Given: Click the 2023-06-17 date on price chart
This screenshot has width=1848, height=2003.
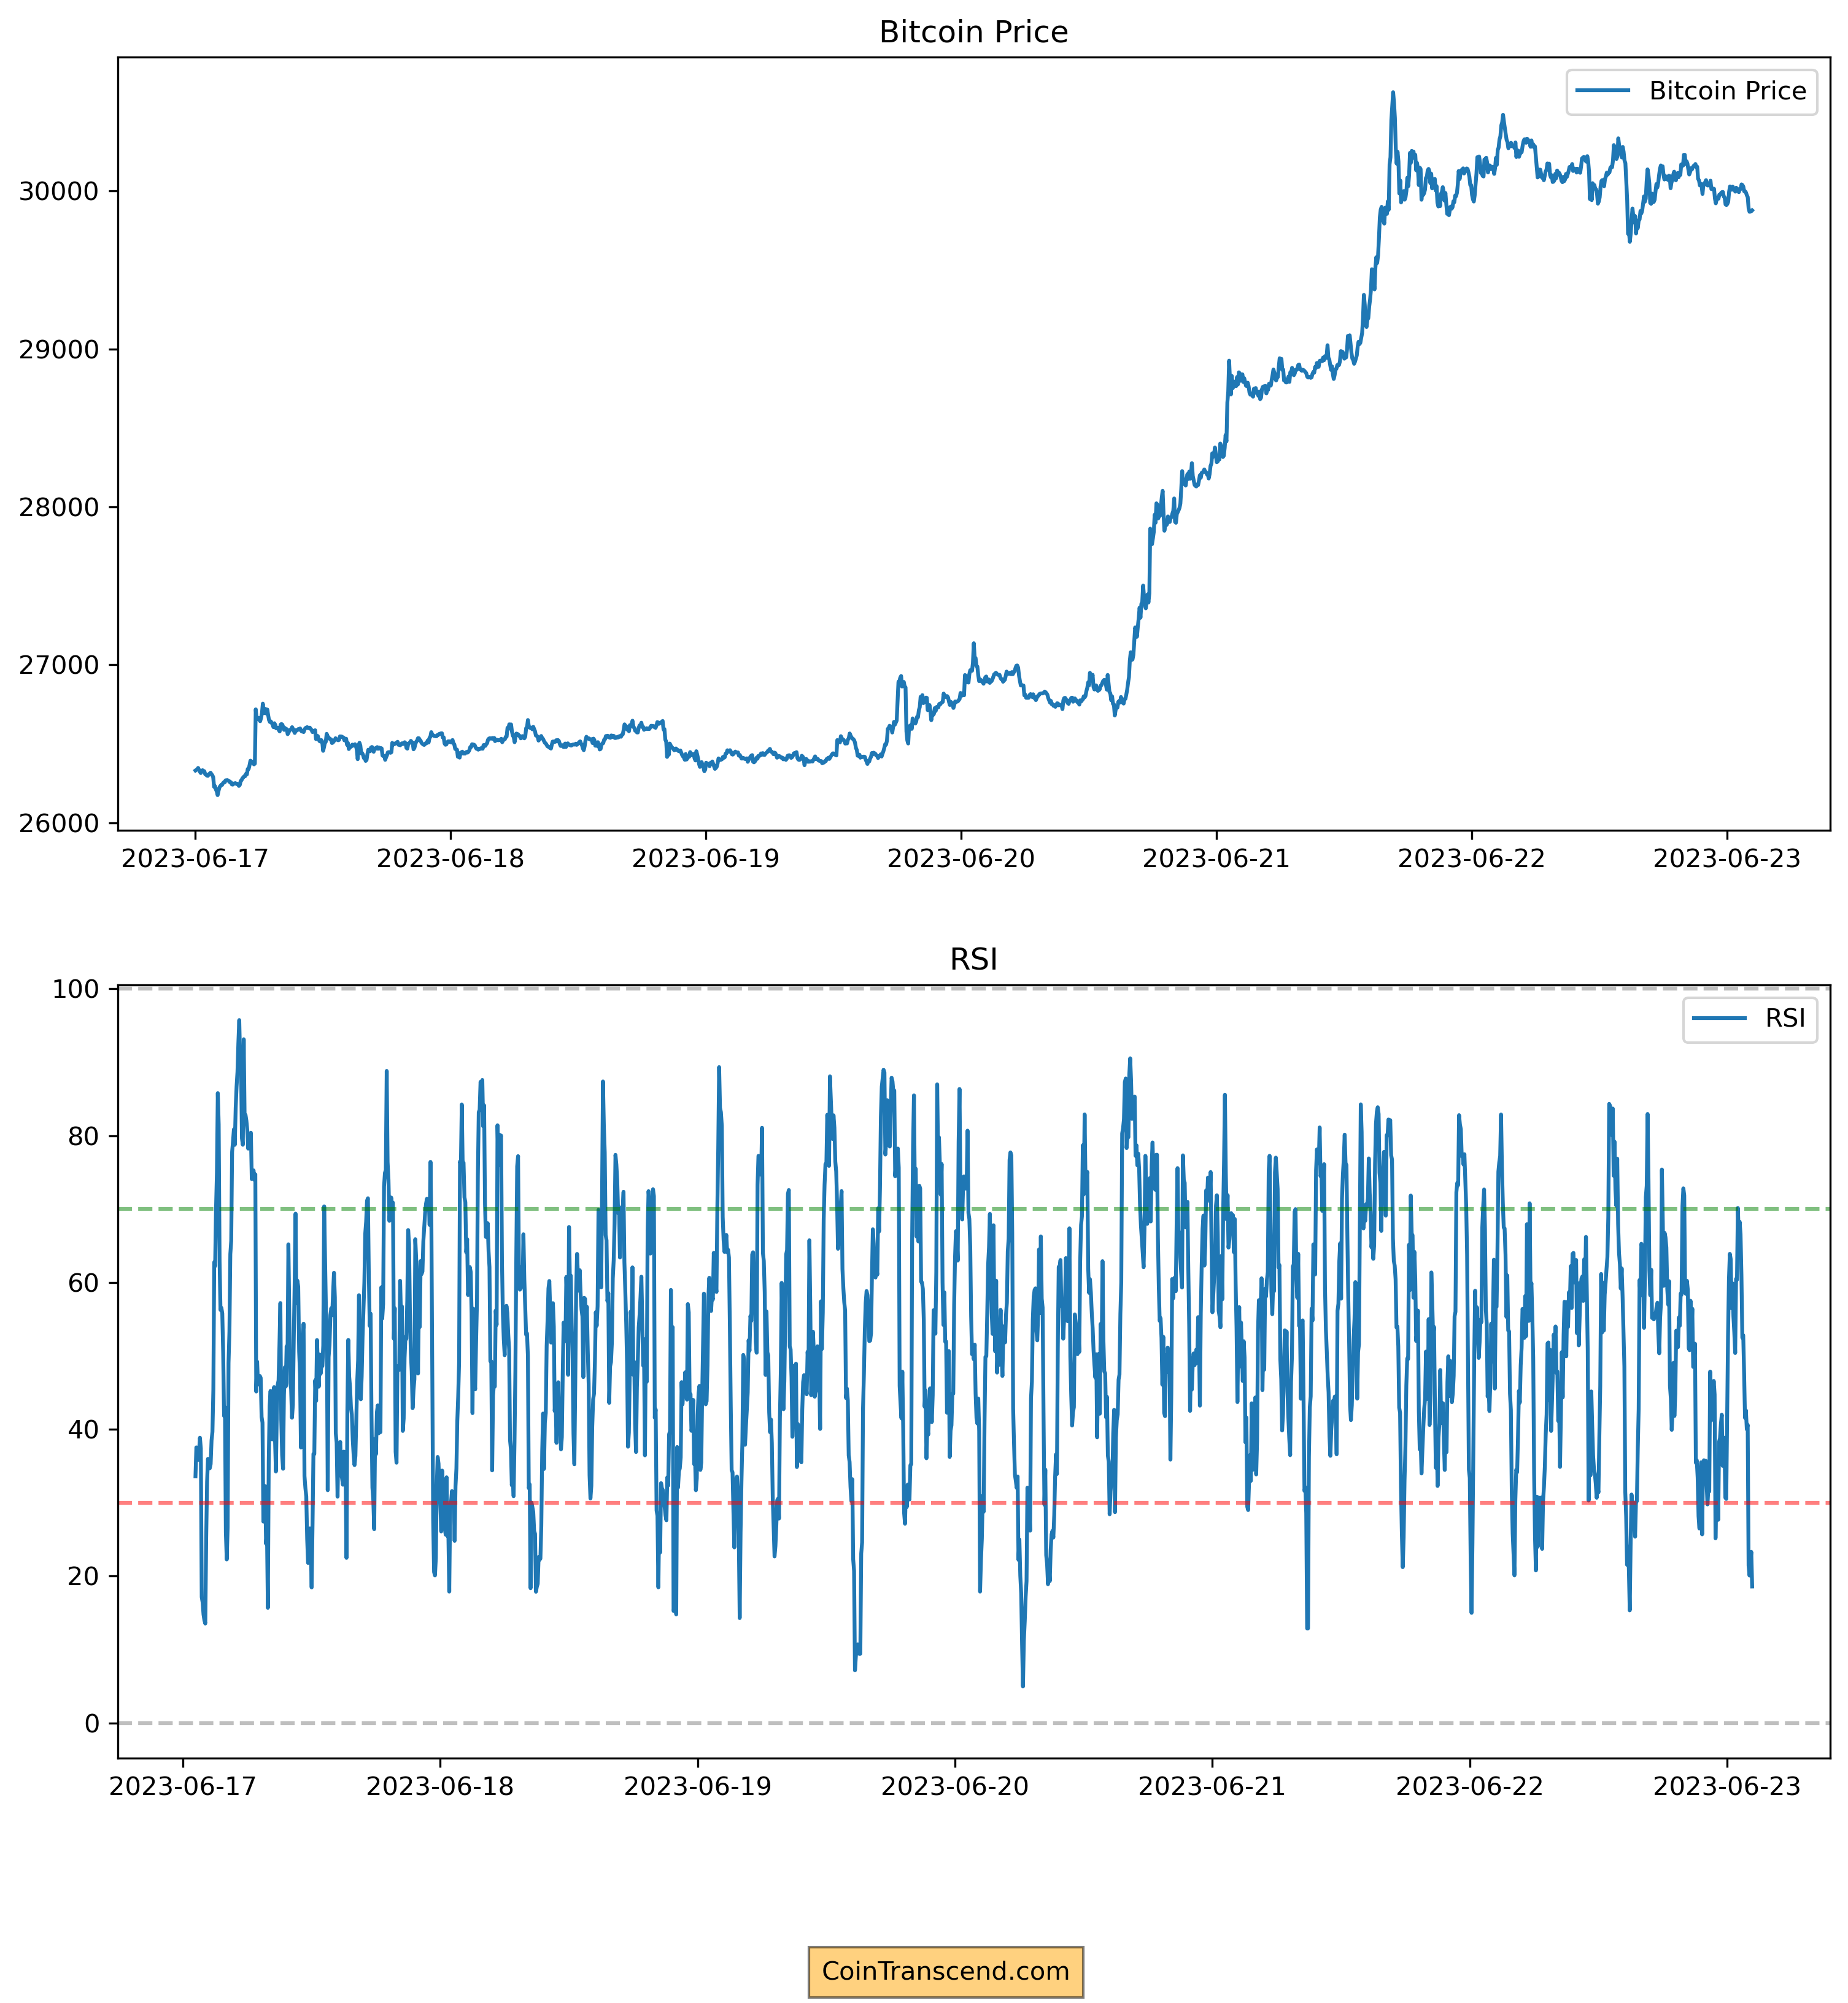Looking at the screenshot, I should point(195,859).
